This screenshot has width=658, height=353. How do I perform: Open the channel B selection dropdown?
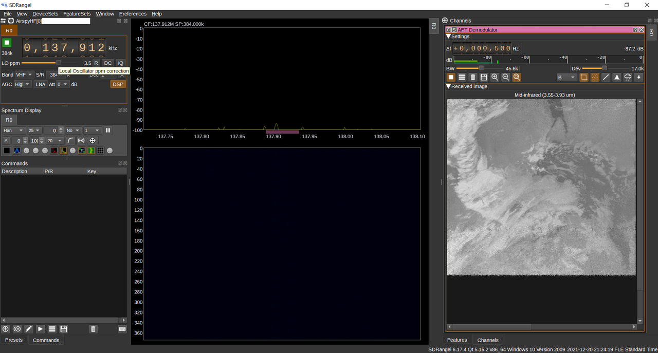(x=566, y=77)
